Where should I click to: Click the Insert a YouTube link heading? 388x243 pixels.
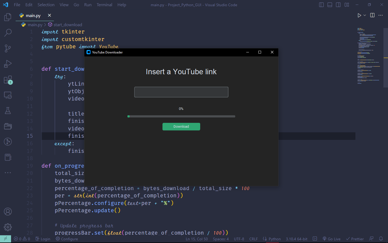181,72
